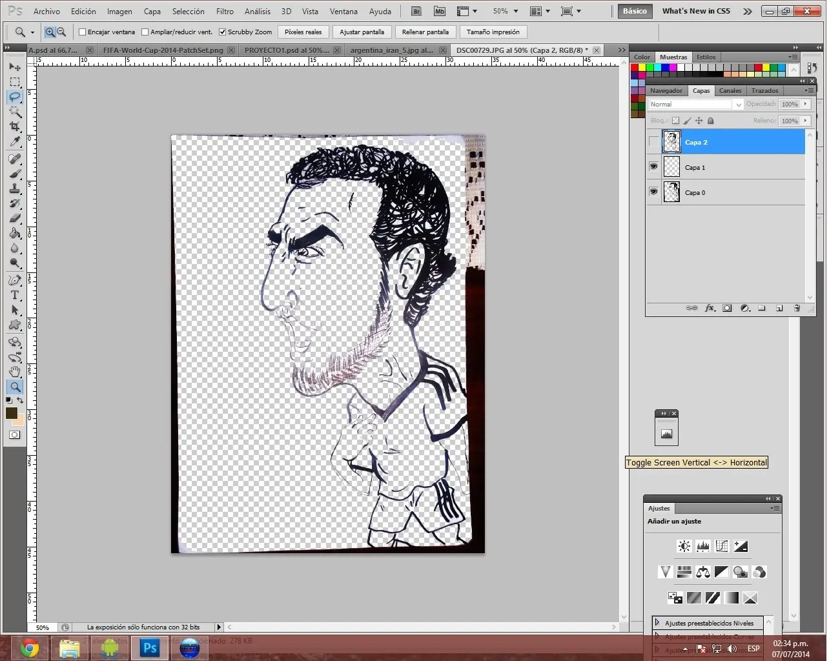
Task: Show more workspaces with the chevron
Action: point(748,11)
